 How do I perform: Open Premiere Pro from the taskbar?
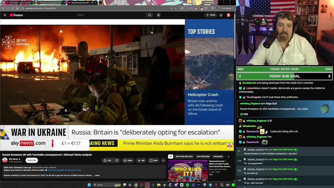pyautogui.click(x=199, y=185)
